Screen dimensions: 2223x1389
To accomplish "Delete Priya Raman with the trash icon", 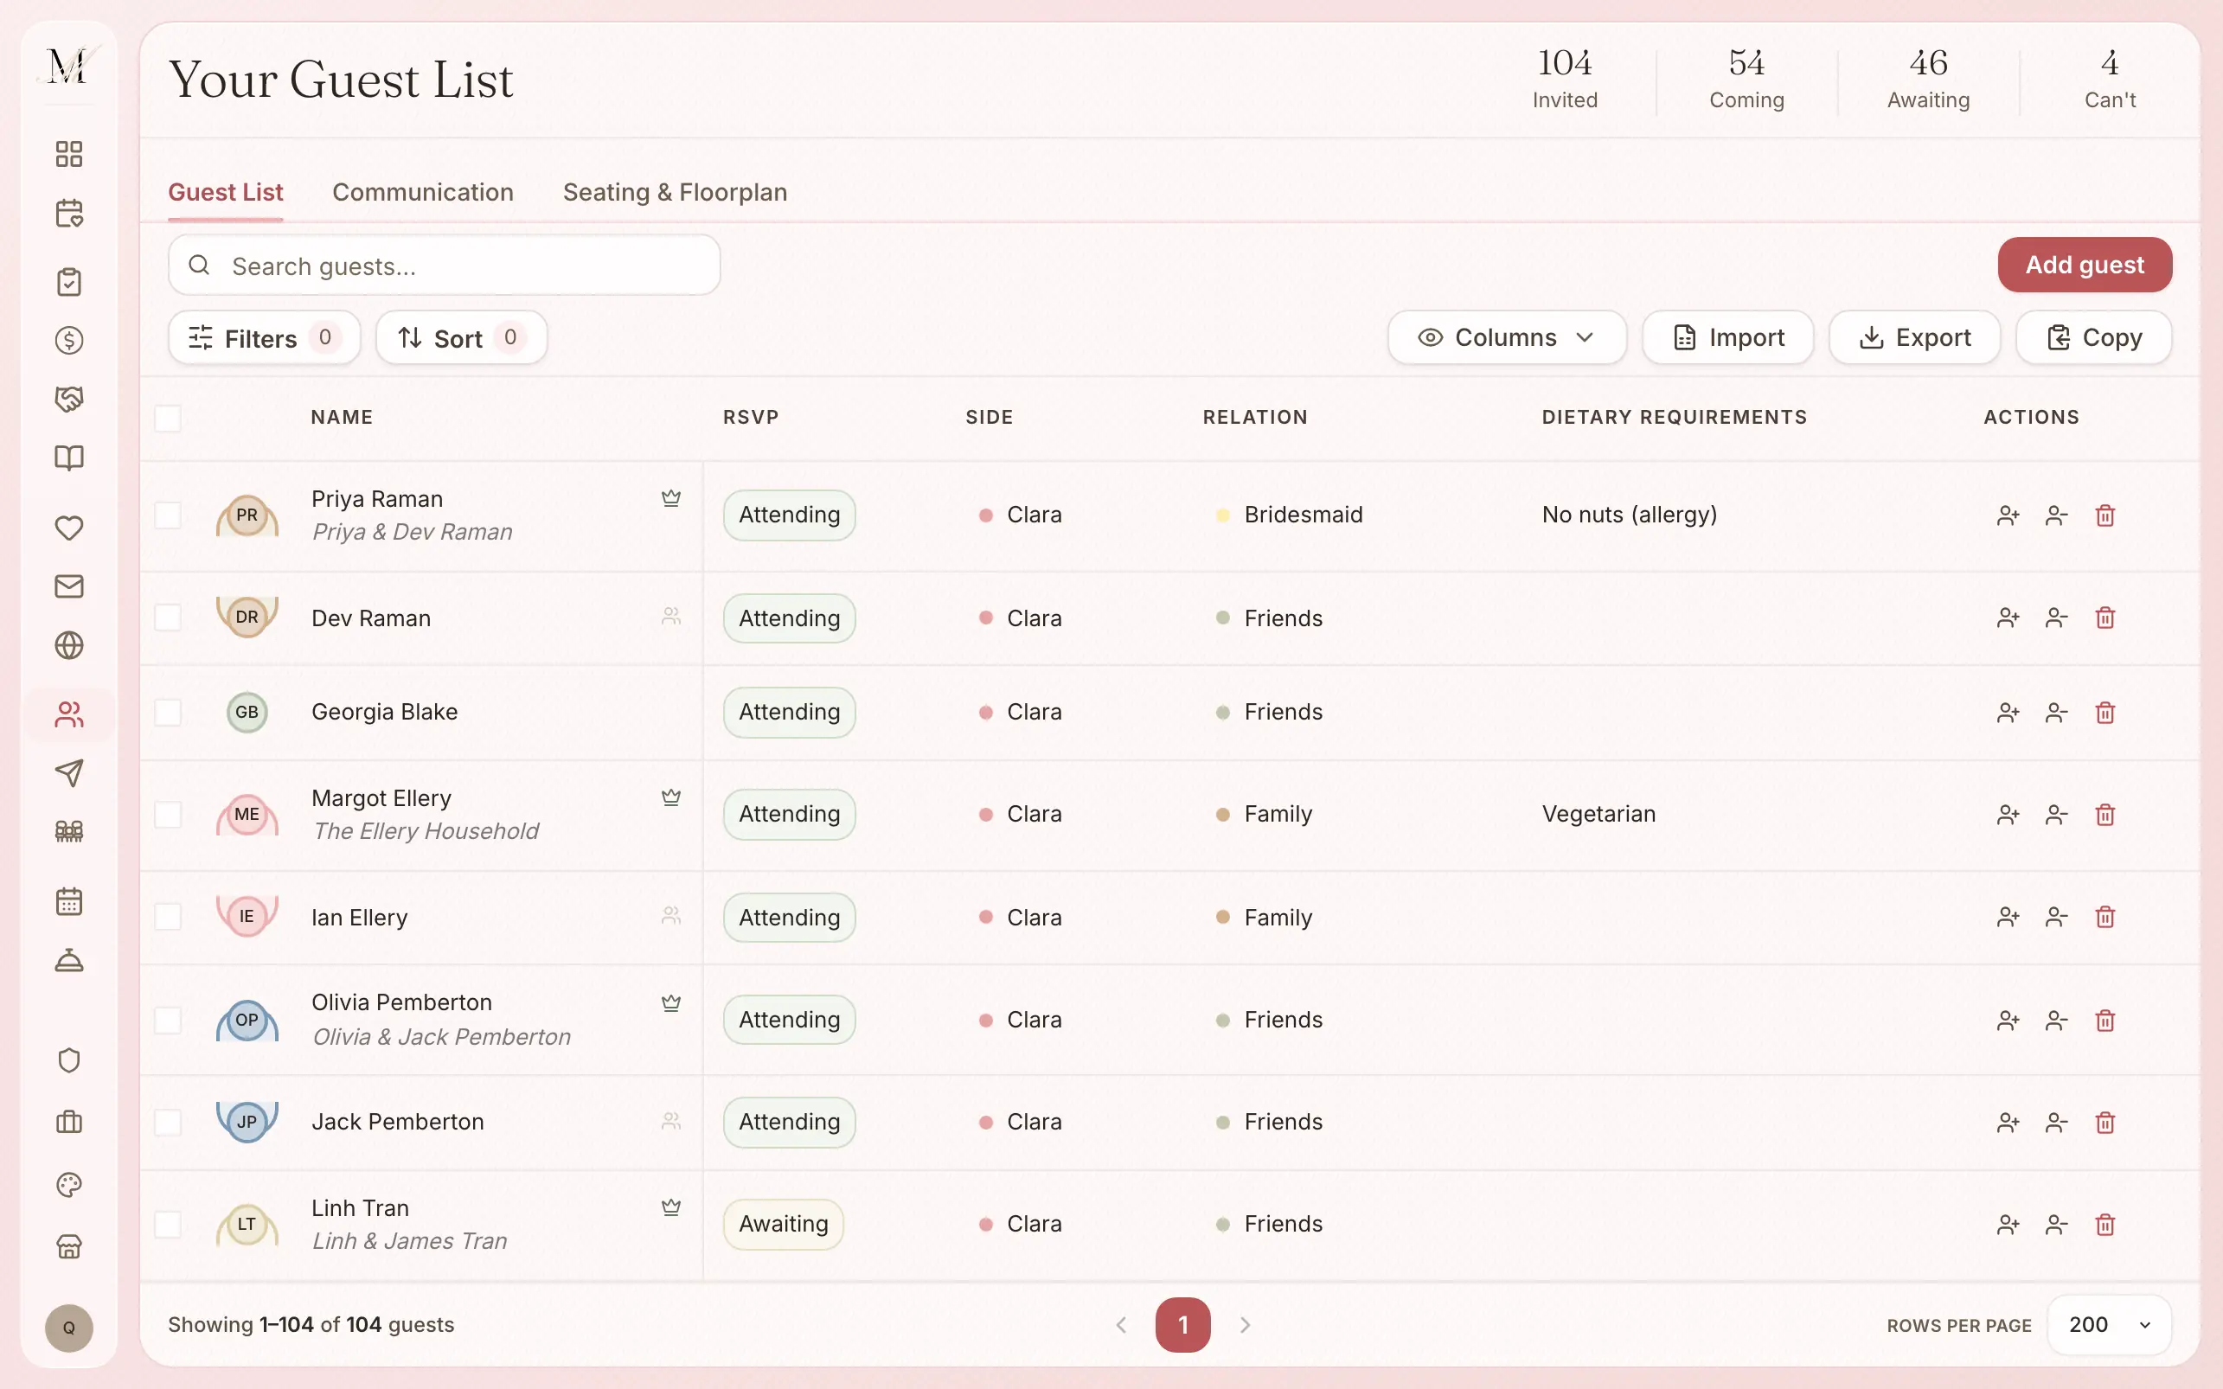I will click(x=2105, y=515).
